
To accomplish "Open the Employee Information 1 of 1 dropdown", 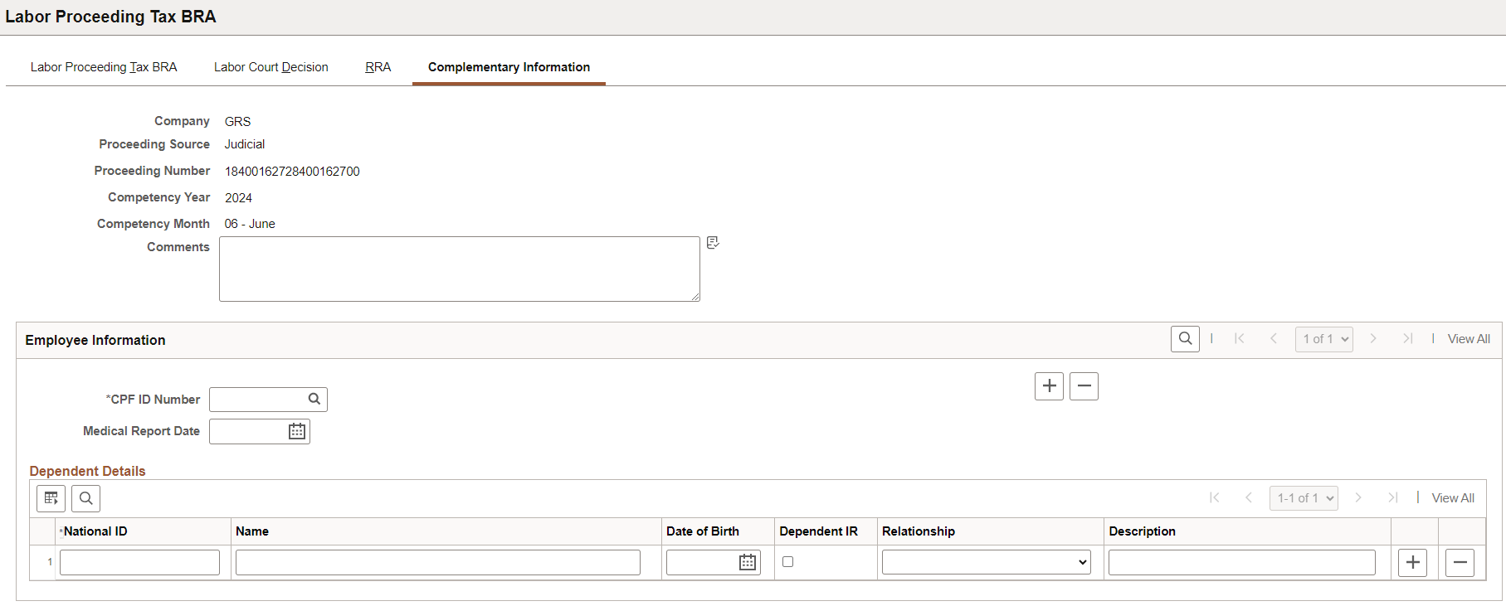I will 1324,339.
